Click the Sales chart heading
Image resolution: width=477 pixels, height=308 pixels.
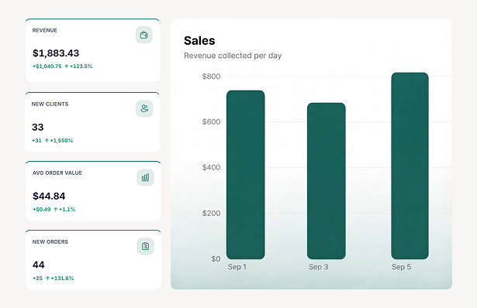199,41
